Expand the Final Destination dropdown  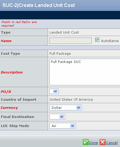click(x=57, y=117)
